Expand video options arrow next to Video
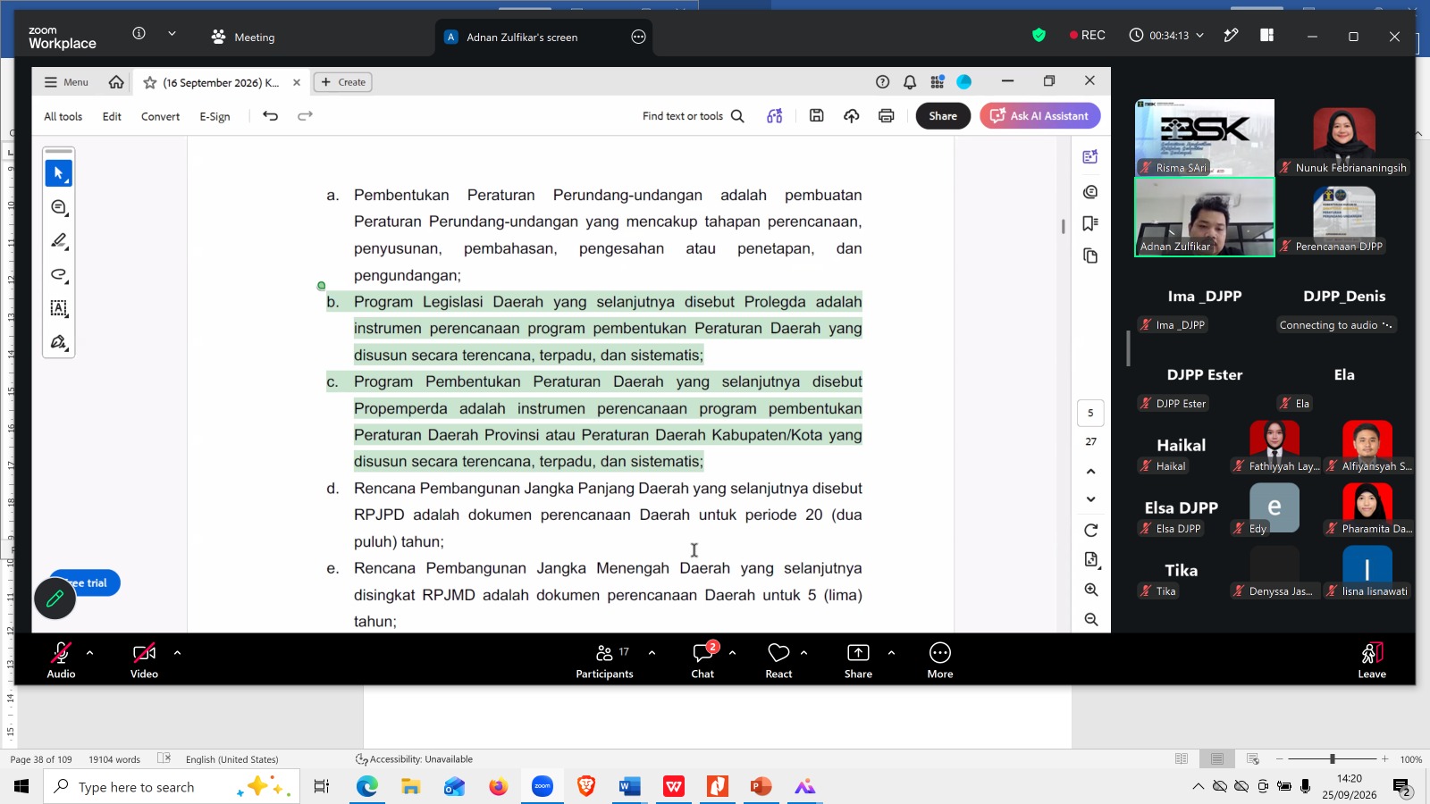The width and height of the screenshot is (1430, 804). click(177, 653)
